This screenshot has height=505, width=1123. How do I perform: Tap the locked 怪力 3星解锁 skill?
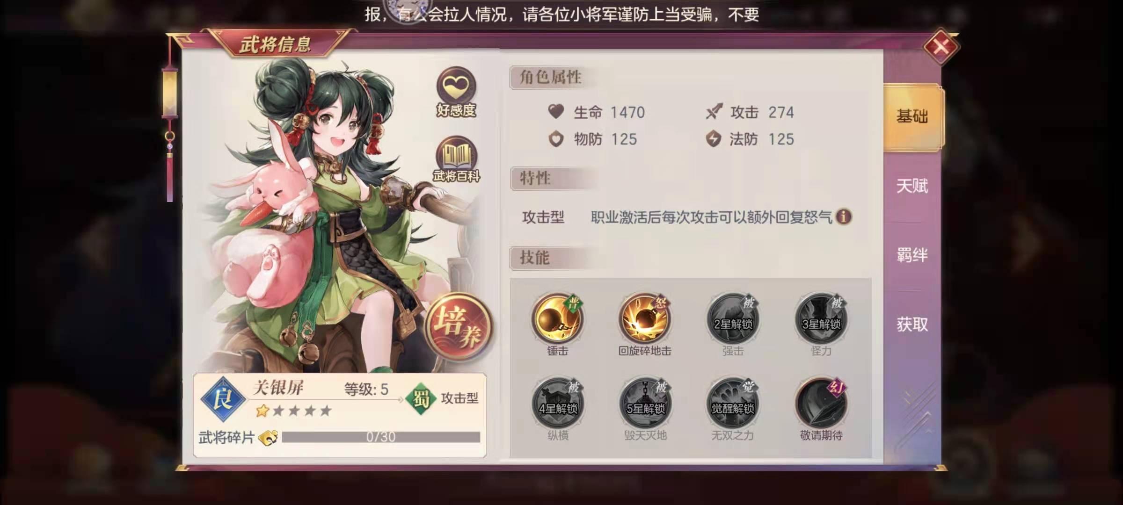tap(821, 319)
